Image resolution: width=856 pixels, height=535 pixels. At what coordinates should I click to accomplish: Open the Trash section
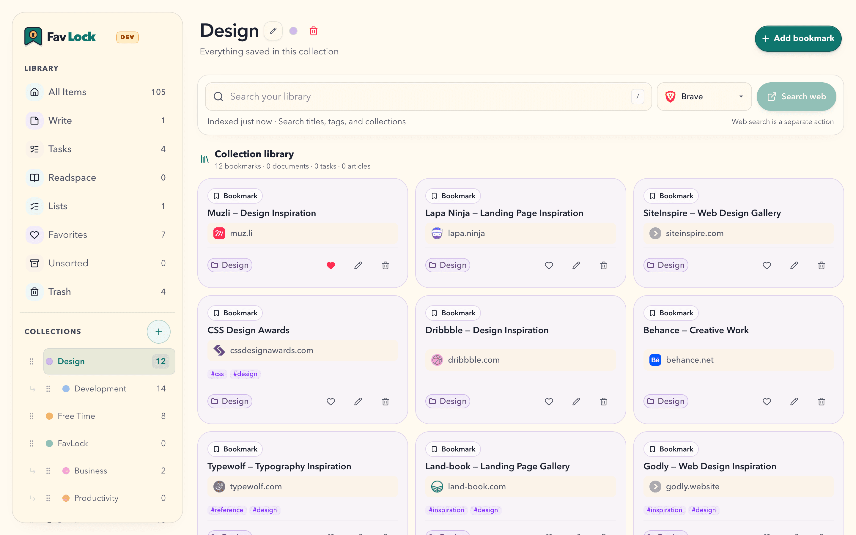point(97,292)
